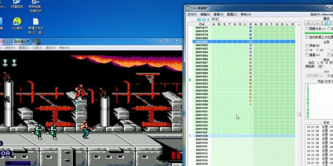Select frame row 0001077
This screenshot has height=166, width=333.
(x=244, y=28)
